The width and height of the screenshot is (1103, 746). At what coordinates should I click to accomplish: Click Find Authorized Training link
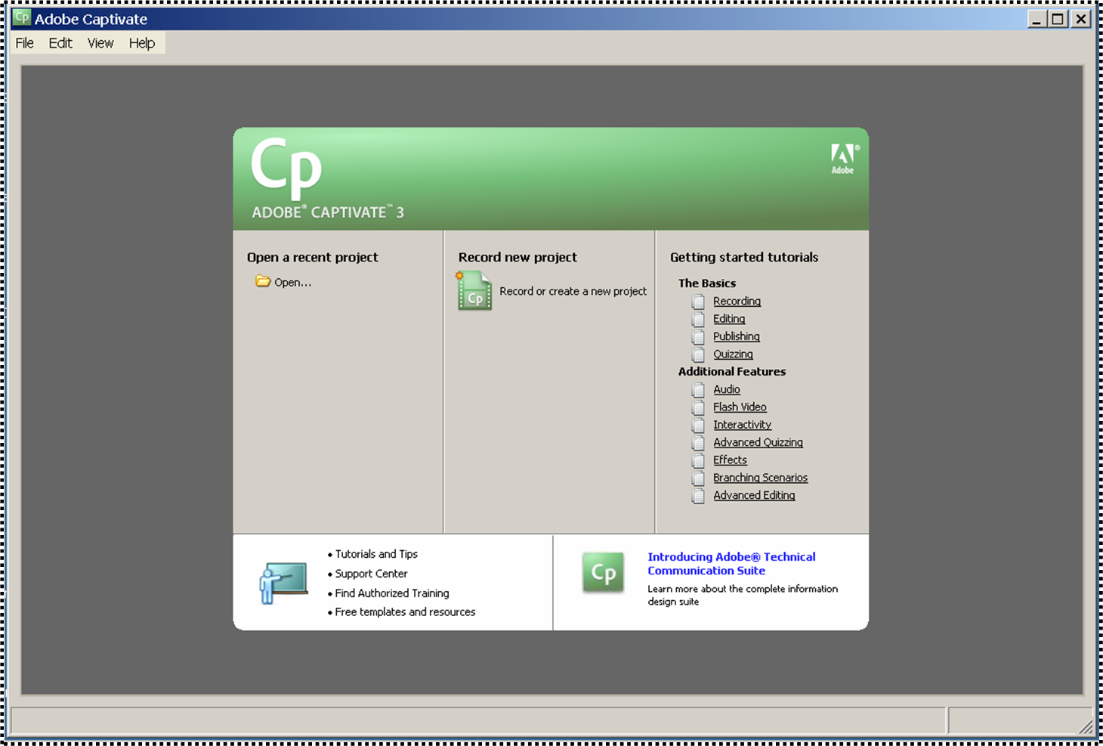point(392,593)
